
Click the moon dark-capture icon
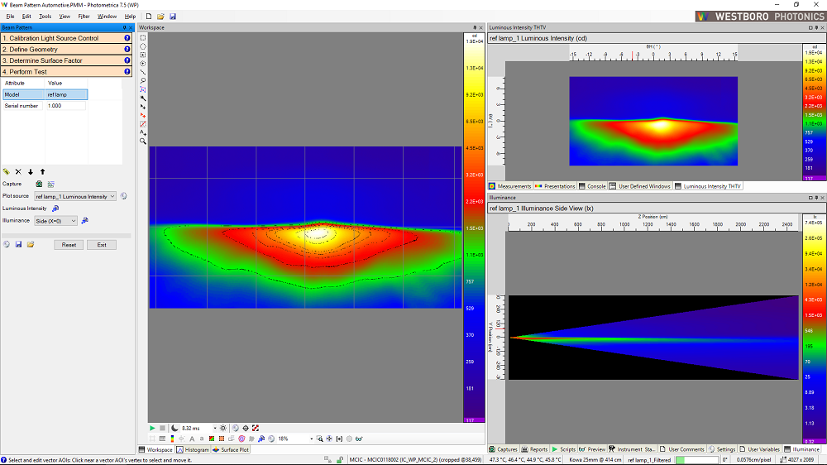tap(174, 428)
